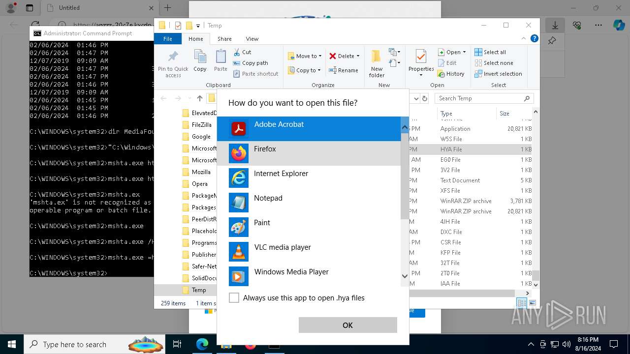Open the Windows Start menu
Screen dimensions: 630x354
pos(12,344)
